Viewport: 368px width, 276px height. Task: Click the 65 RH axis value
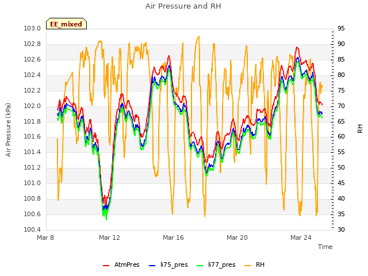(x=341, y=121)
